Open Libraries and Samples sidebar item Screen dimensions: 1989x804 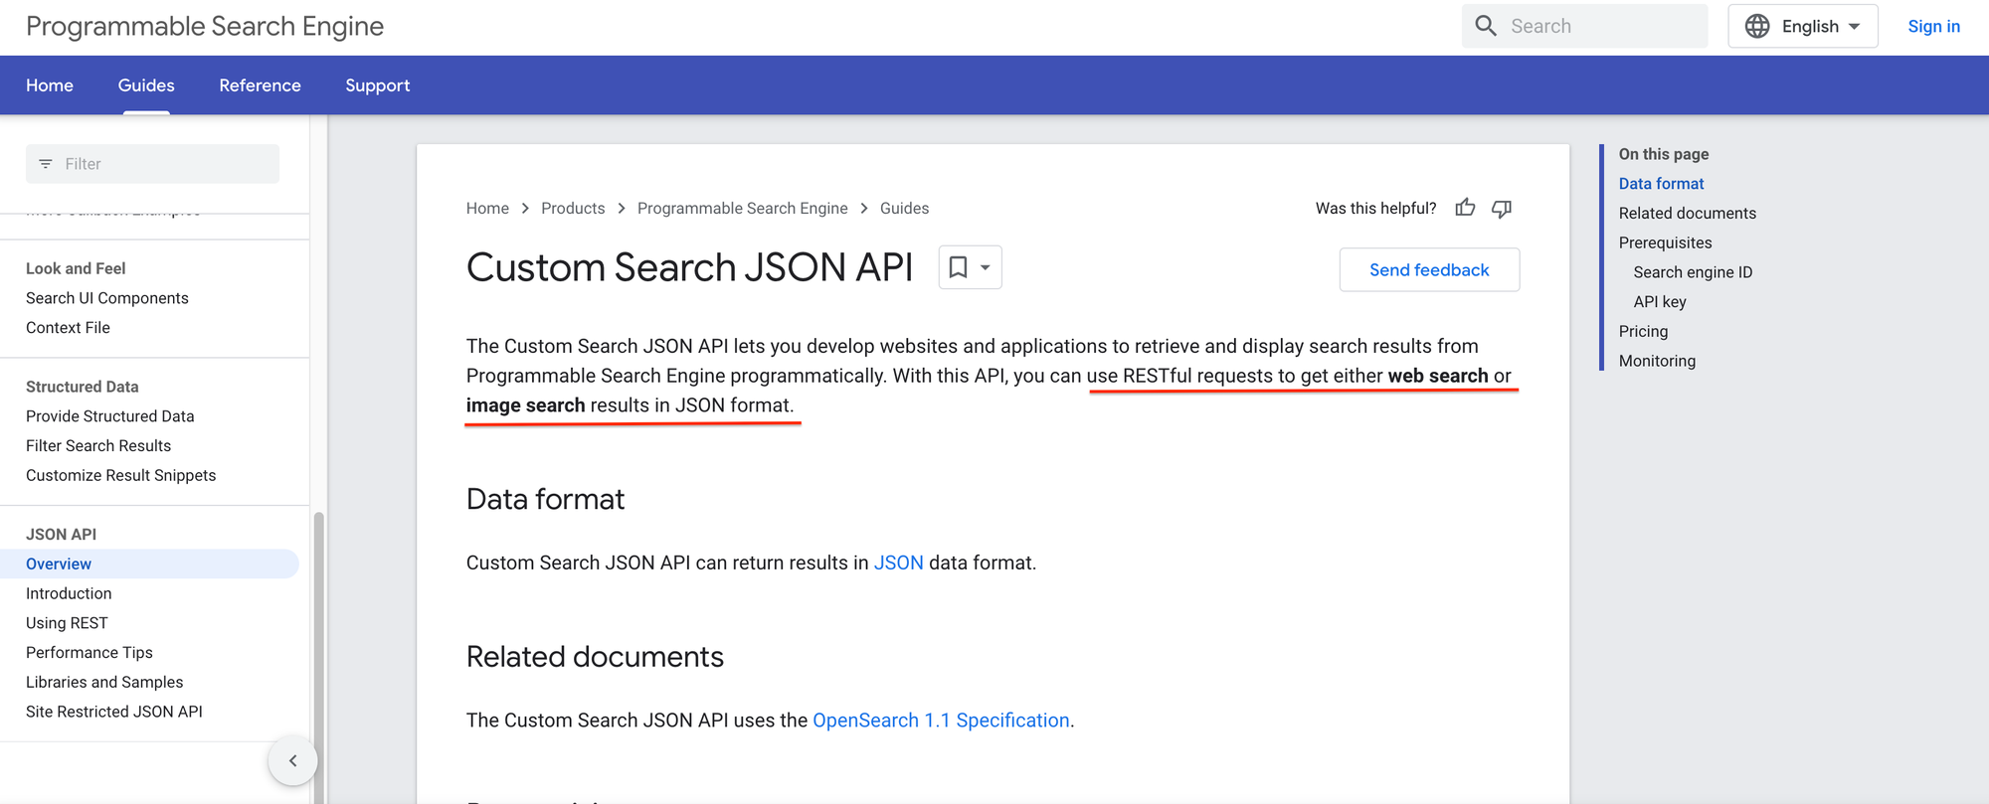[x=104, y=682]
